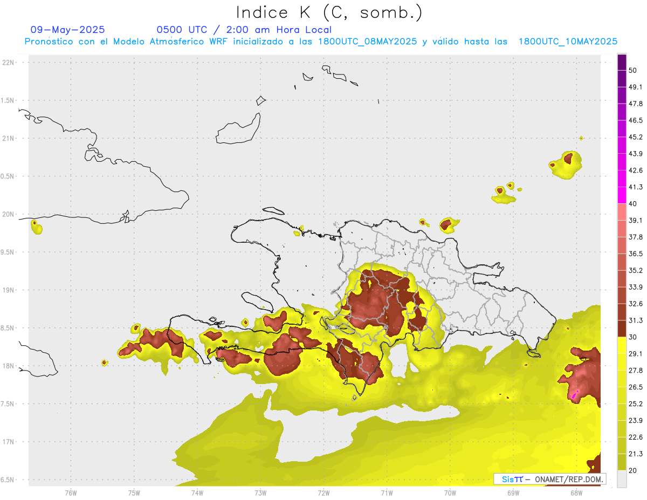Click the "36.5" color scale label
This screenshot has height=500, width=647.
click(635, 254)
